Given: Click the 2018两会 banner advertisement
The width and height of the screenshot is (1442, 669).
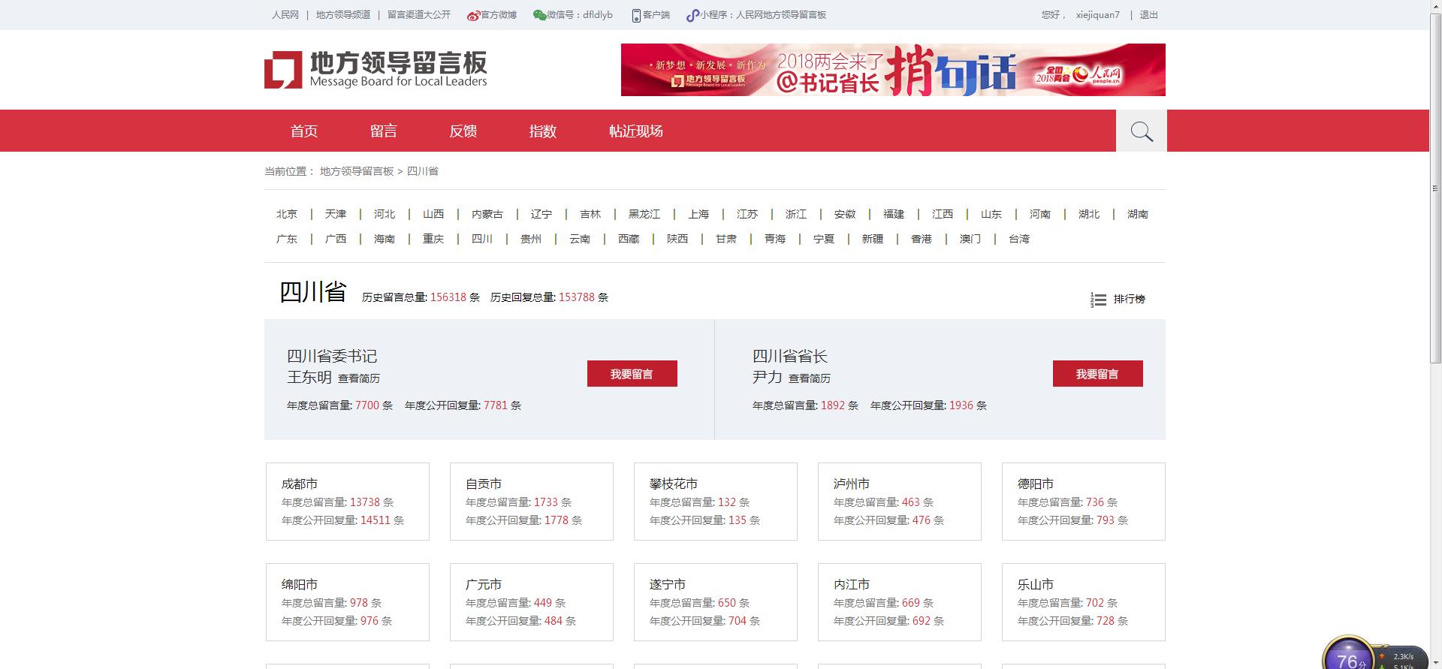Looking at the screenshot, I should click(x=892, y=70).
